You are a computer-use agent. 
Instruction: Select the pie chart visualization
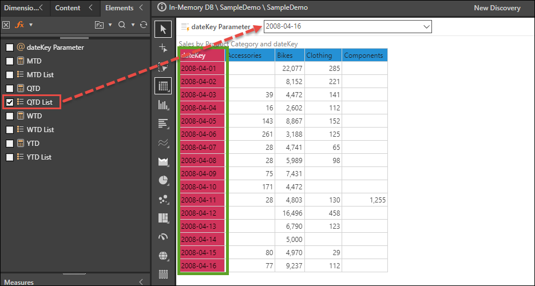coord(164,180)
